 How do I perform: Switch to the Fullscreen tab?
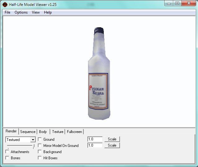[x=74, y=132]
